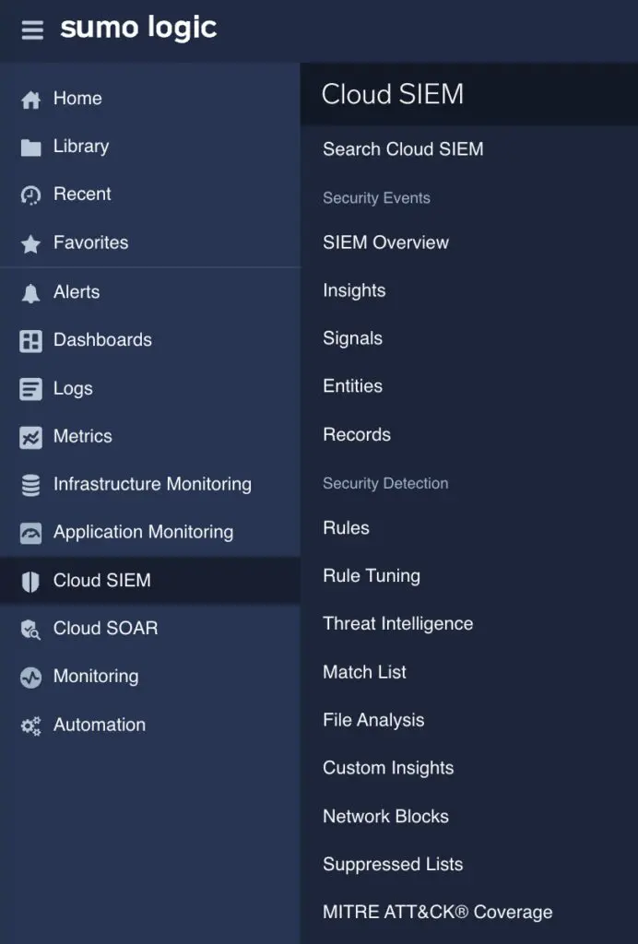Click the hamburger menu icon
This screenshot has width=638, height=944.
(x=32, y=30)
